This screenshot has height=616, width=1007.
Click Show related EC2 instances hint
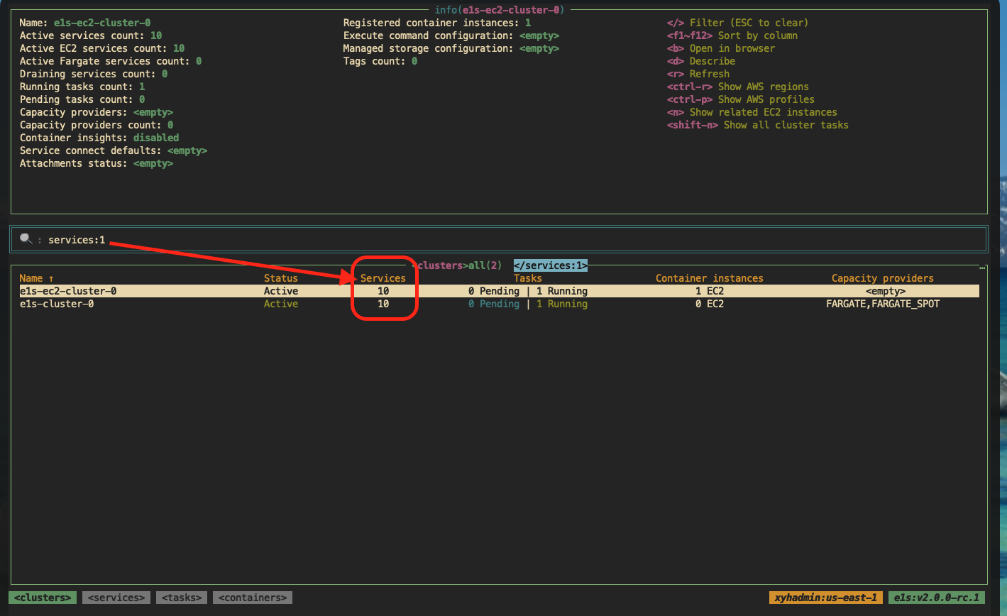tap(752, 112)
